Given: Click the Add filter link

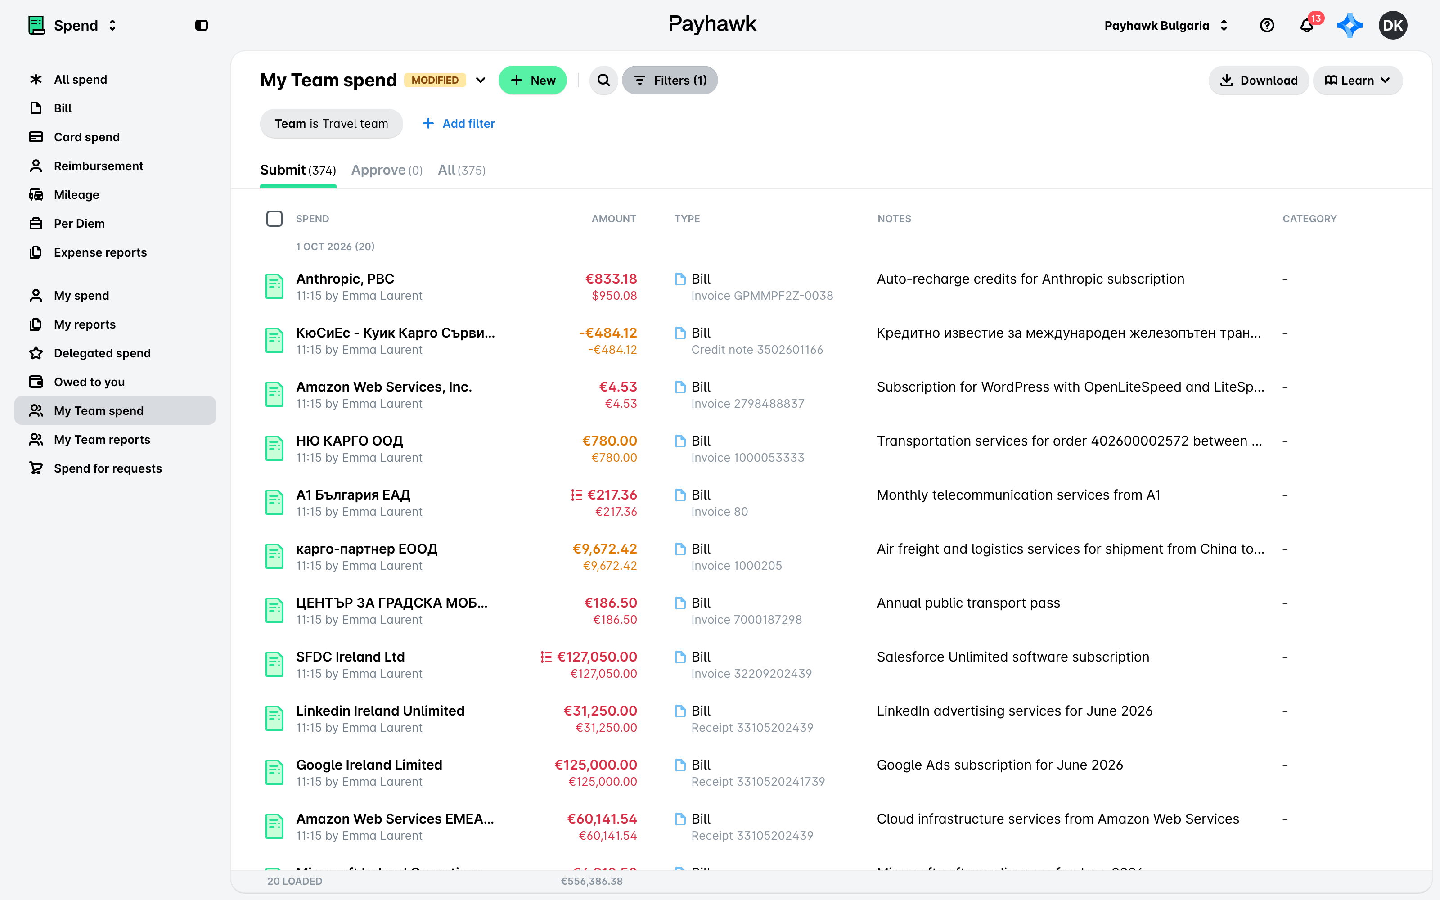Looking at the screenshot, I should tap(459, 124).
